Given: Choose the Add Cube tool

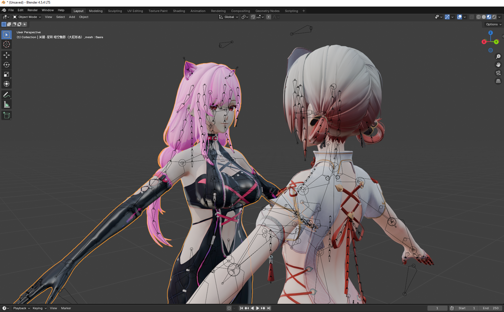Looking at the screenshot, I should click(7, 115).
